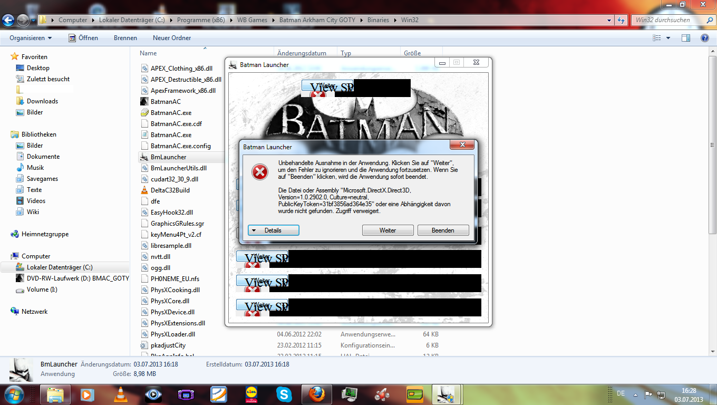Click the Explorer forward arrow button
Screen dimensions: 717x405
[23, 20]
